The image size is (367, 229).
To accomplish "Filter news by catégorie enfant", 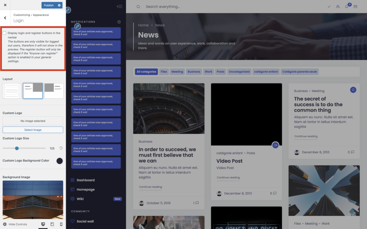I will (266, 72).
